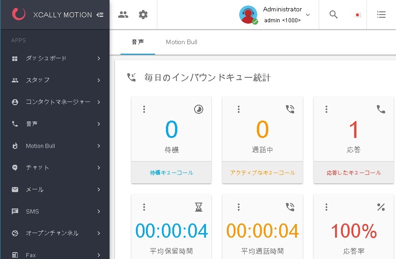Click the Administrator avatar picture
The height and width of the screenshot is (259, 396).
pos(248,15)
